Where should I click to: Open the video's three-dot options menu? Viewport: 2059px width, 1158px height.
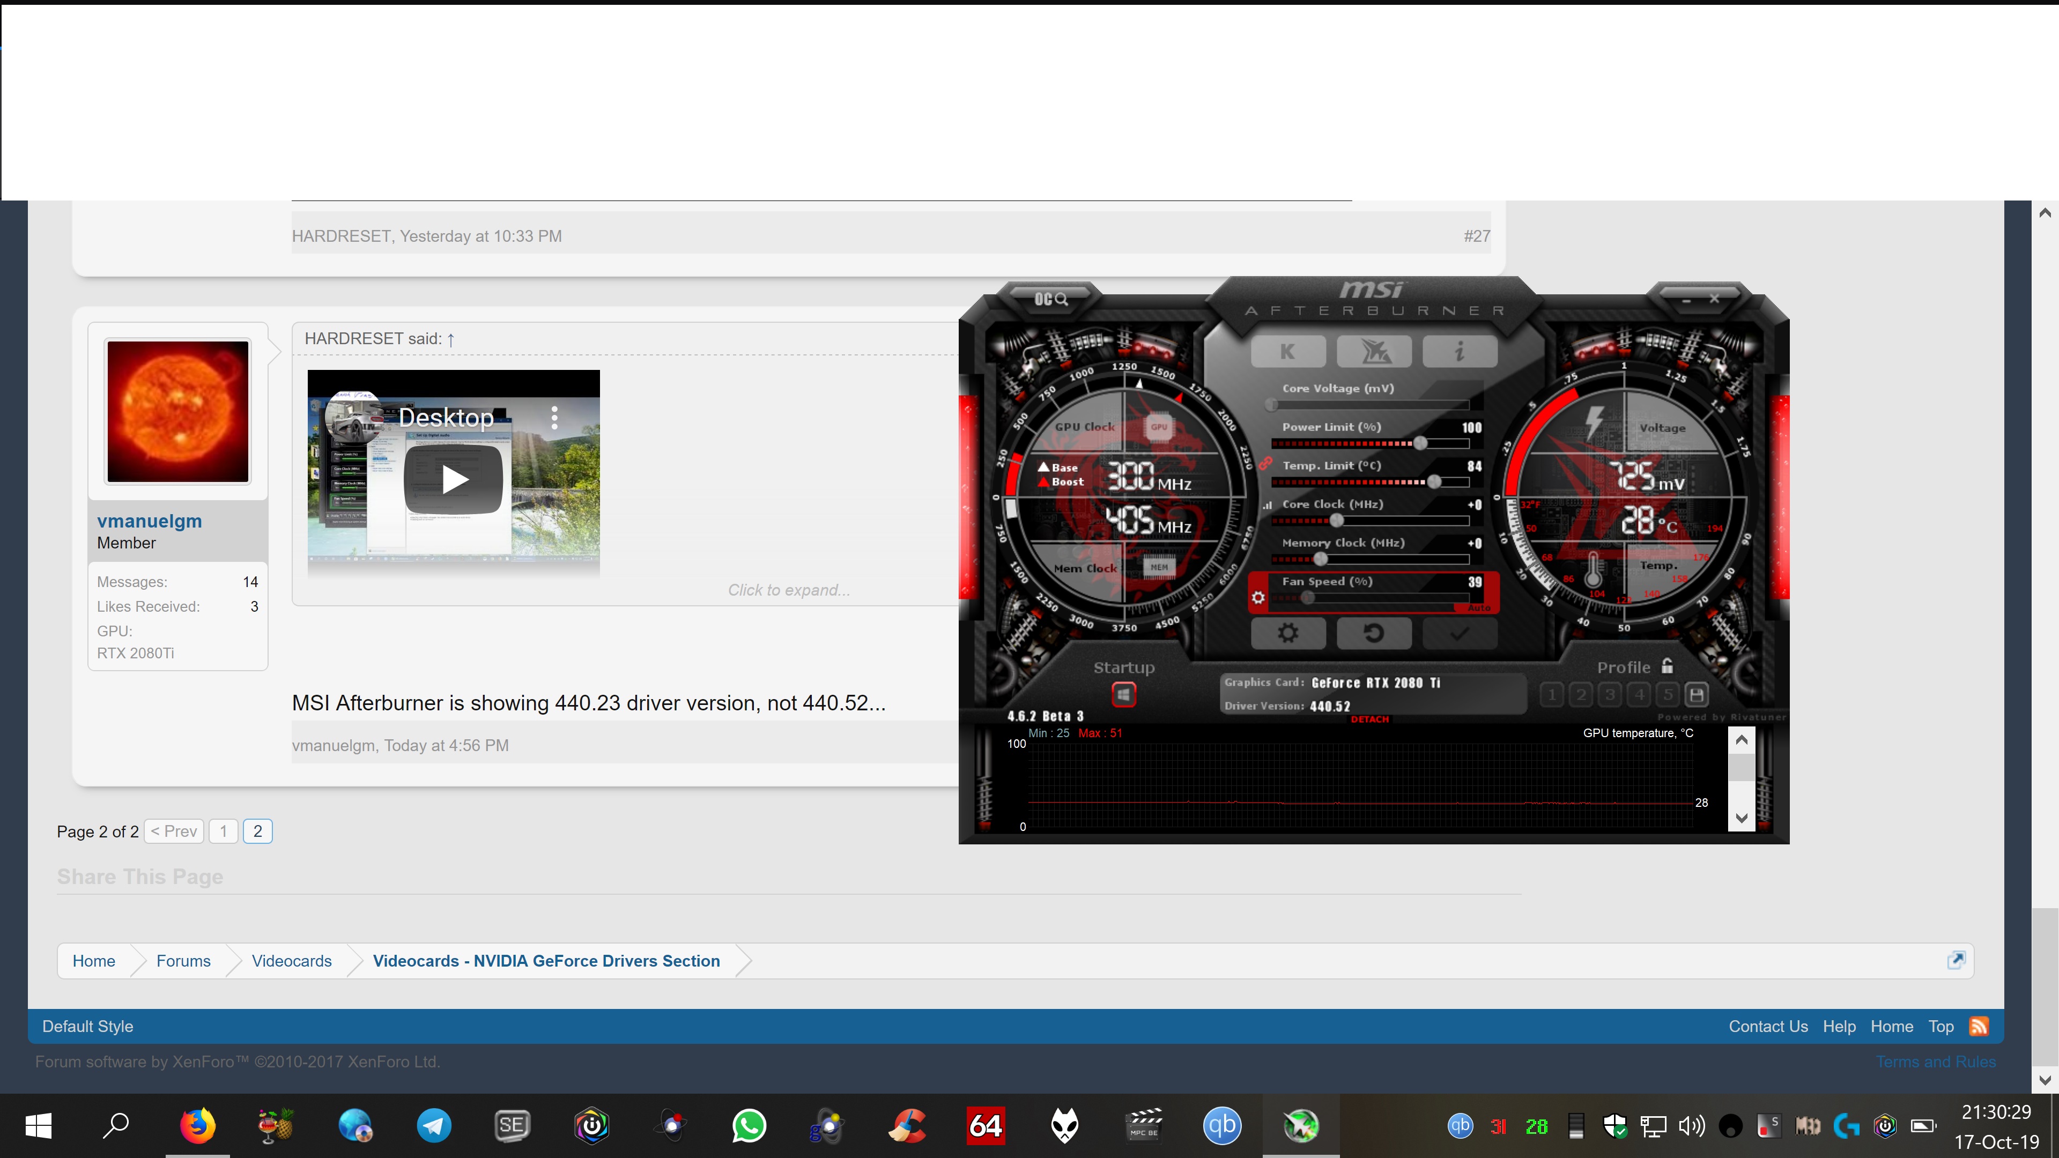click(x=555, y=418)
